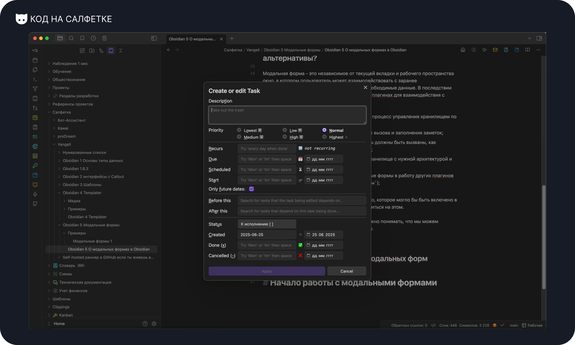Toggle right sidebar icon
This screenshot has height=345, width=575.
(539, 38)
